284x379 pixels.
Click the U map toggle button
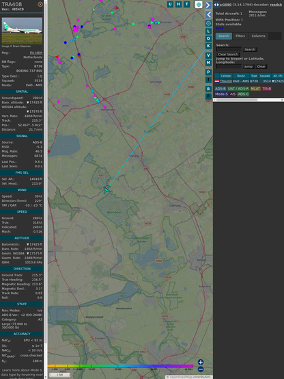[x=170, y=4]
